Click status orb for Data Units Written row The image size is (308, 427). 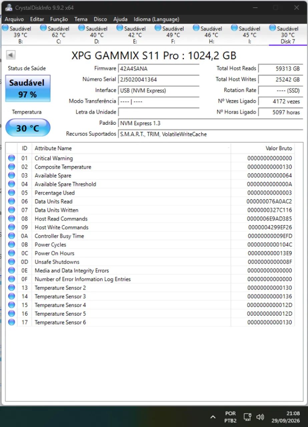[12, 210]
